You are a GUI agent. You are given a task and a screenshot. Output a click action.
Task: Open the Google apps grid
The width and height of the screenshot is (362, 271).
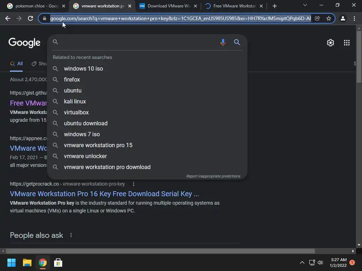click(x=347, y=43)
